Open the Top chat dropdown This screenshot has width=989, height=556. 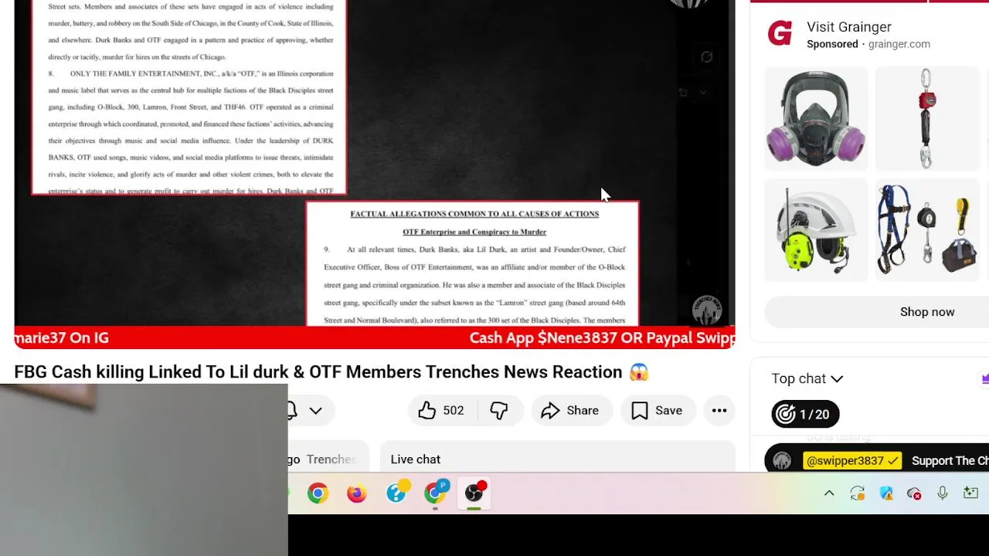[x=807, y=378]
